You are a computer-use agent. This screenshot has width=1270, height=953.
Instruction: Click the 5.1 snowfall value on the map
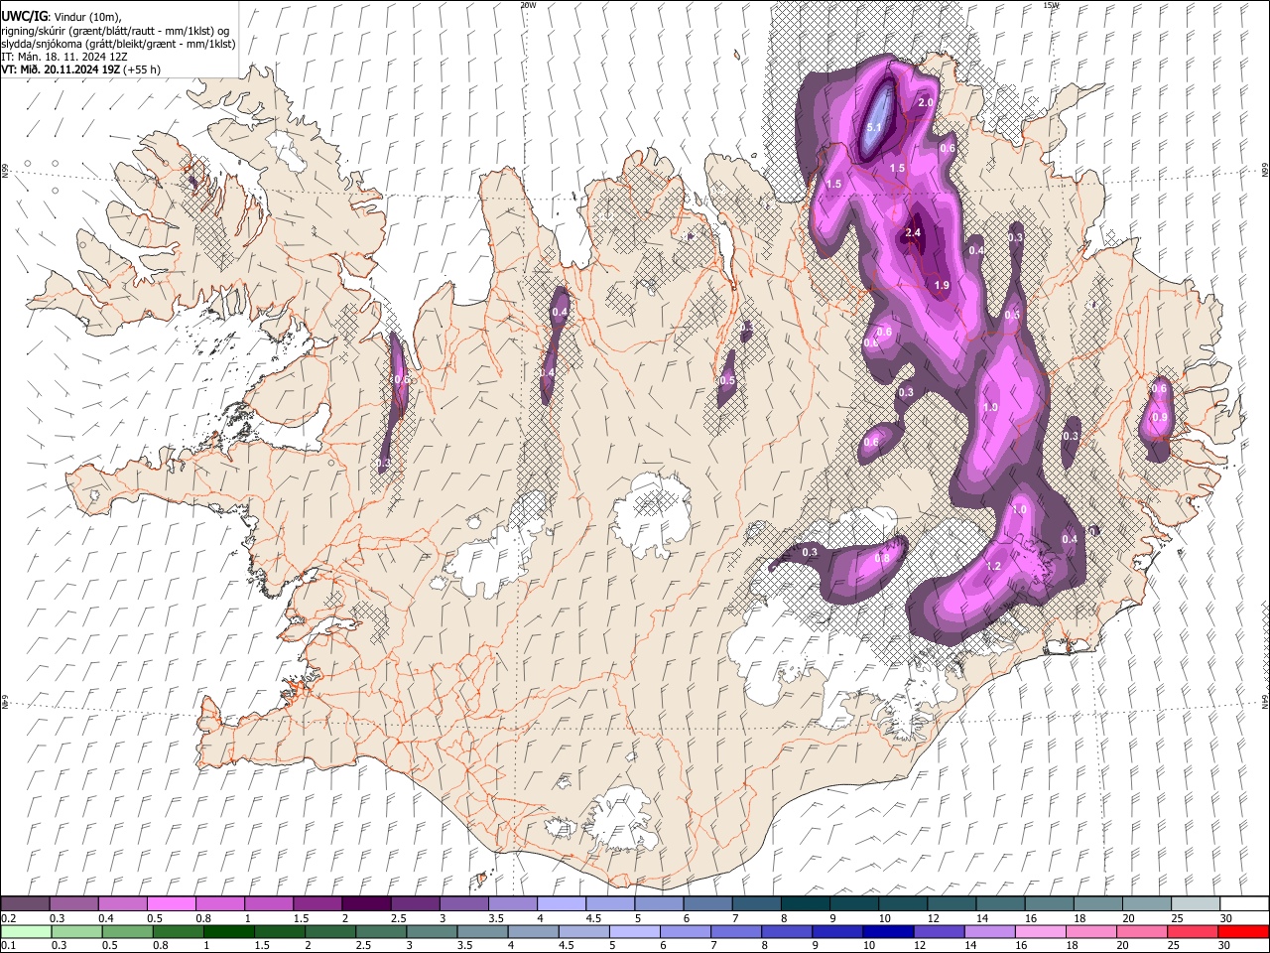(x=874, y=128)
